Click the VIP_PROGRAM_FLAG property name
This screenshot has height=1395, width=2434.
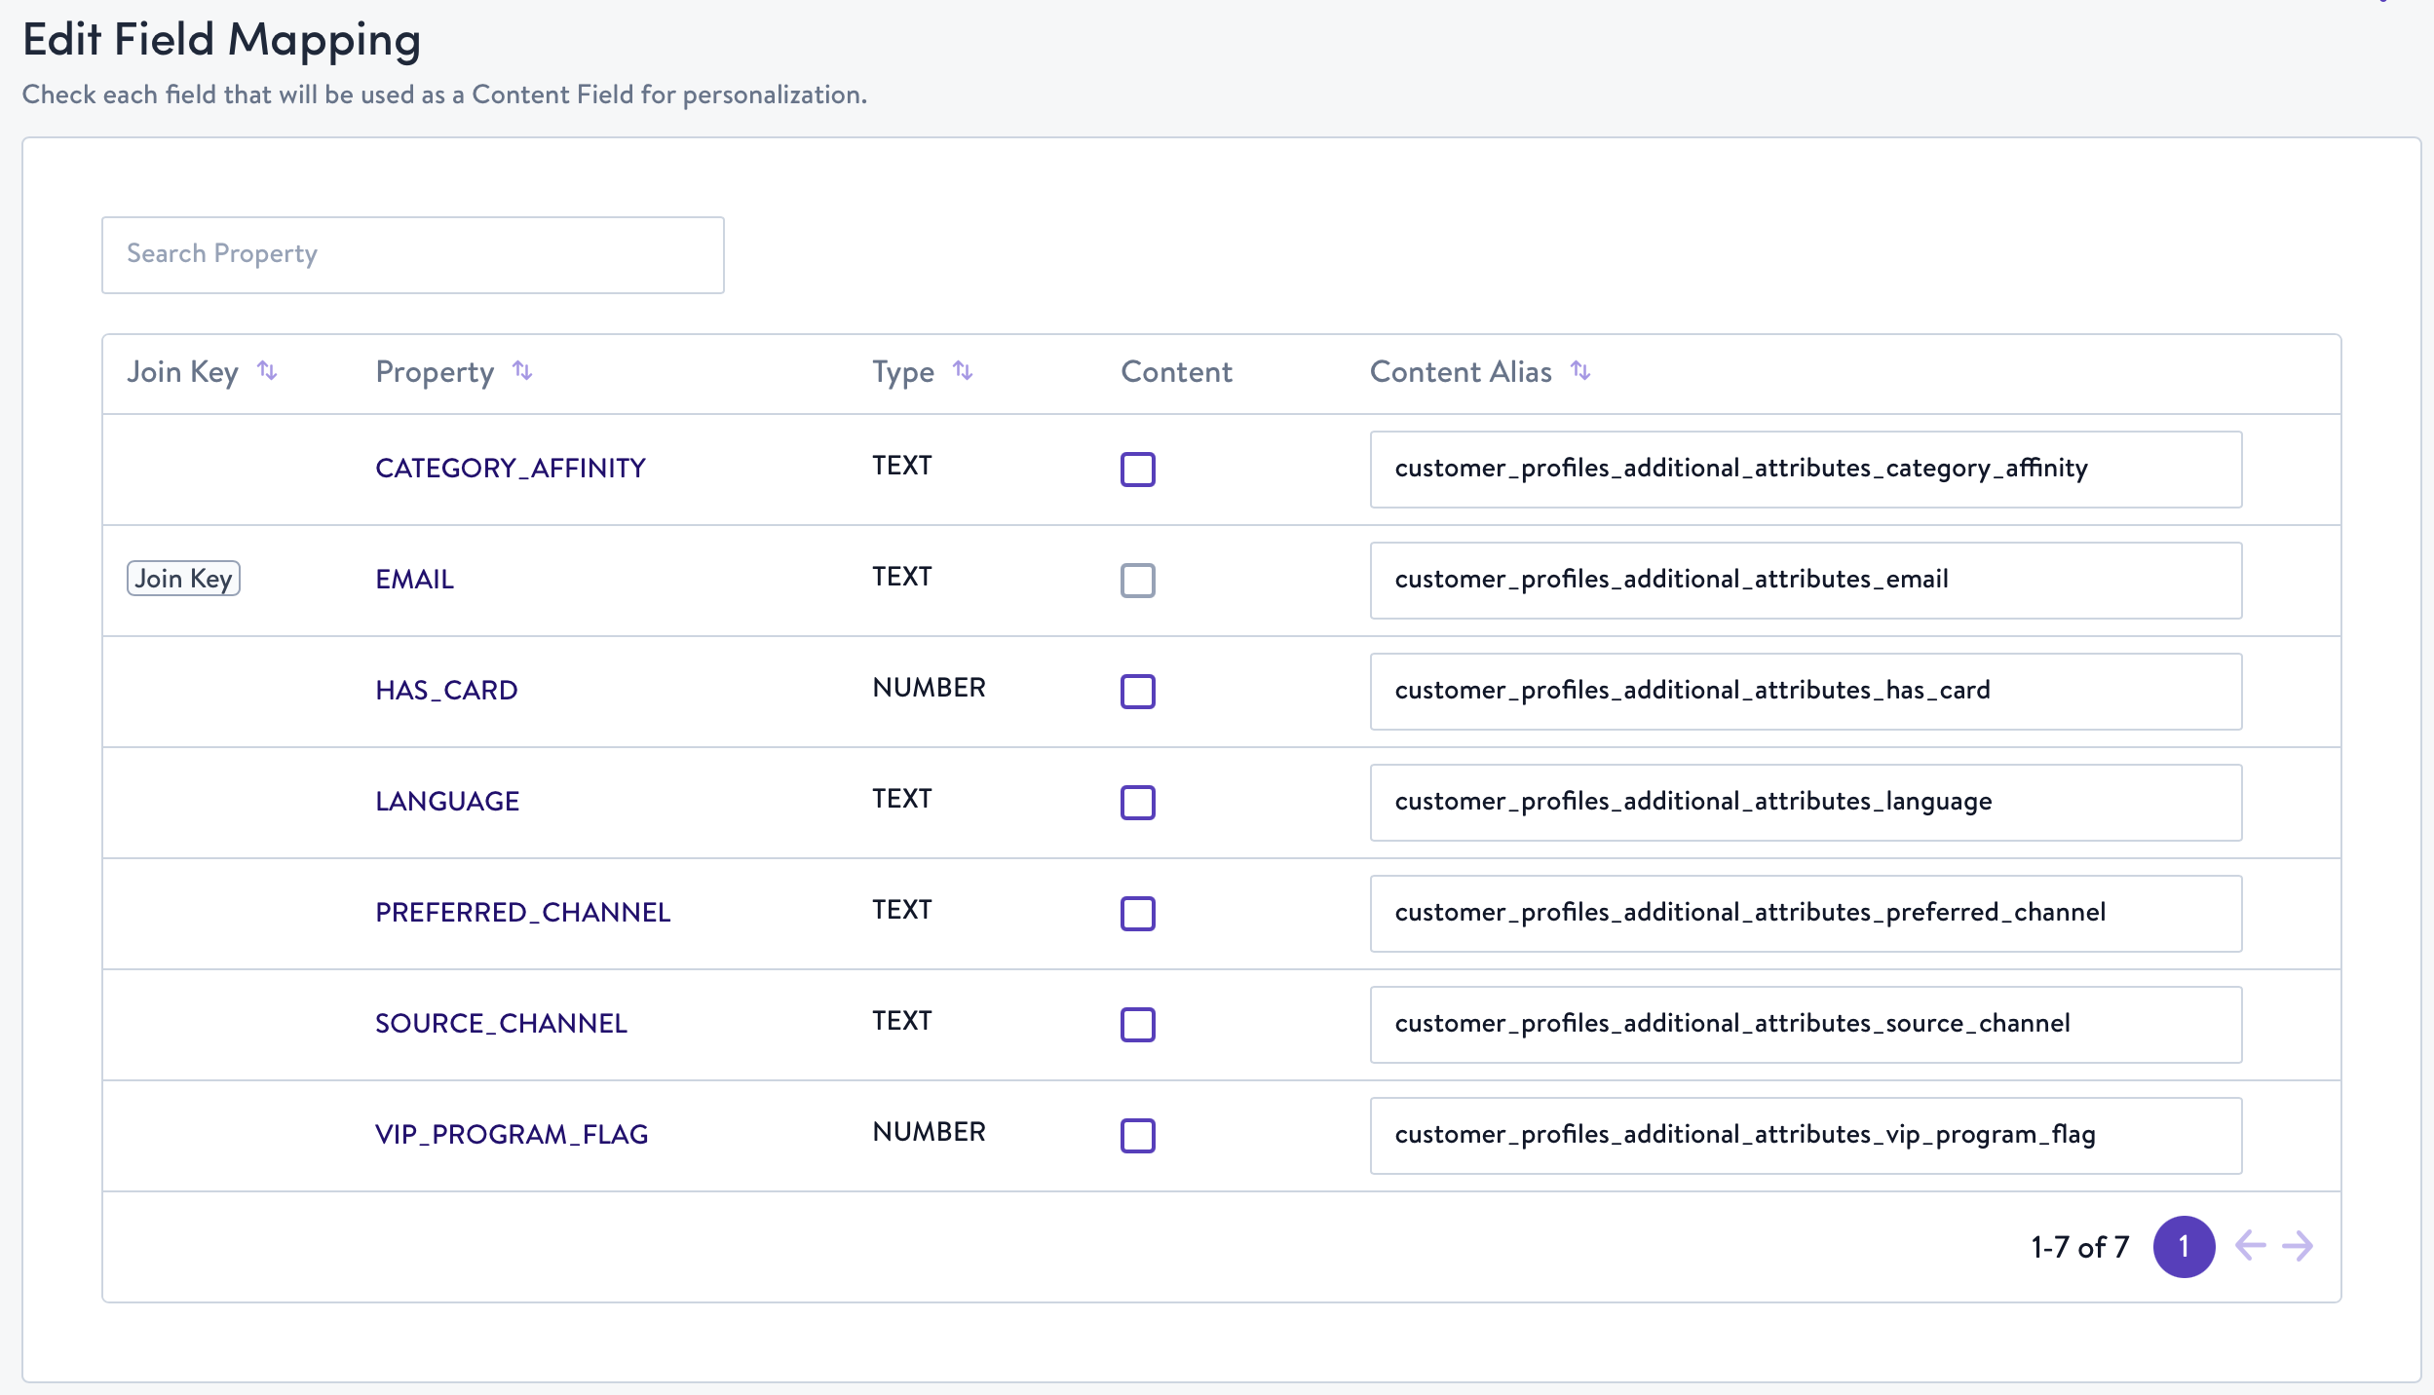[512, 1135]
